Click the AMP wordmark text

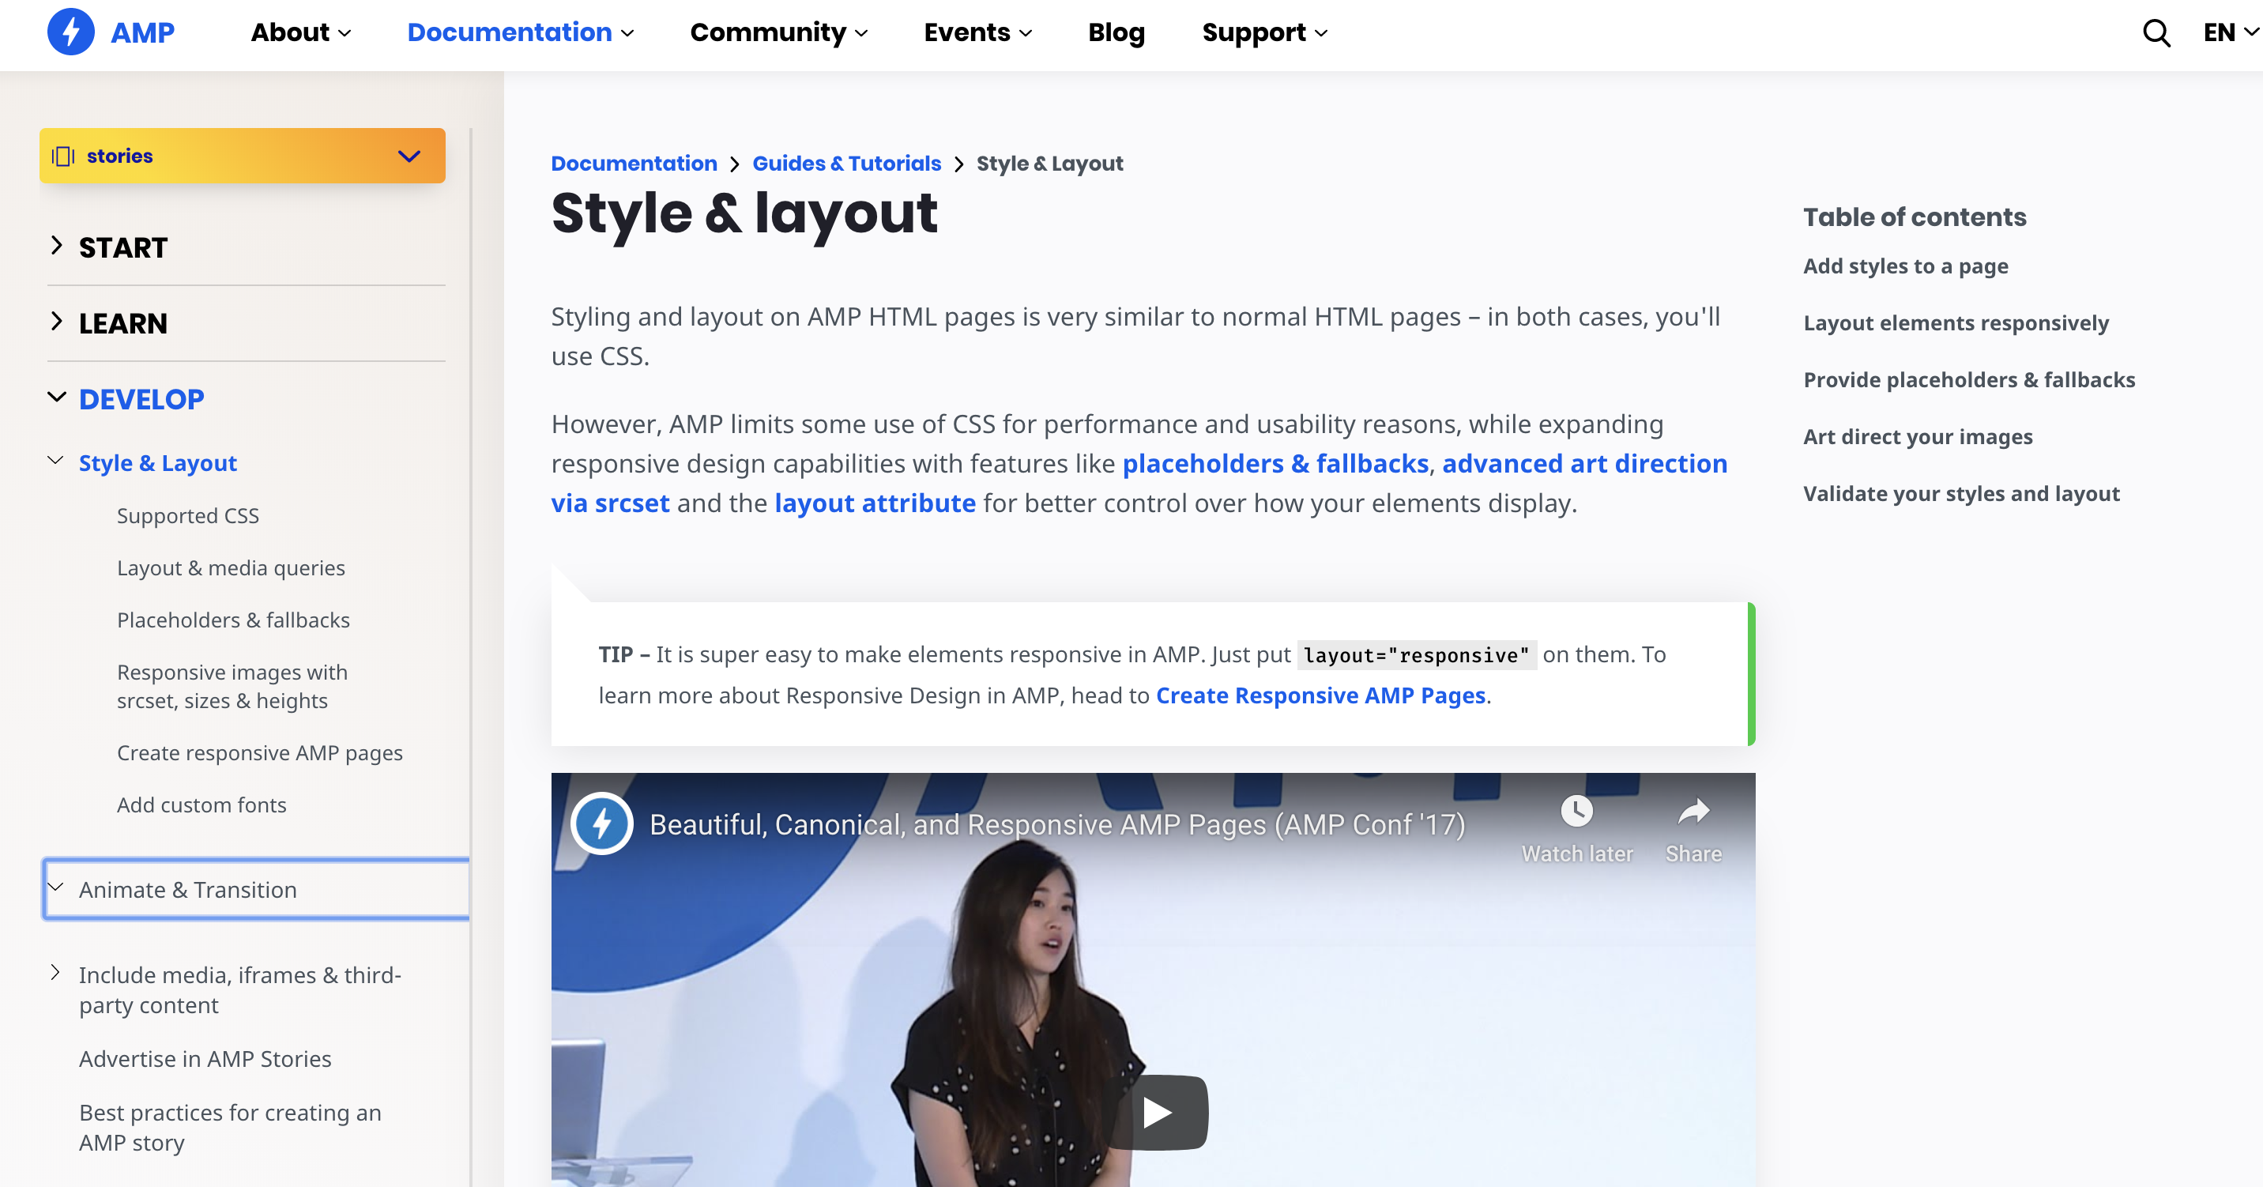click(x=142, y=32)
